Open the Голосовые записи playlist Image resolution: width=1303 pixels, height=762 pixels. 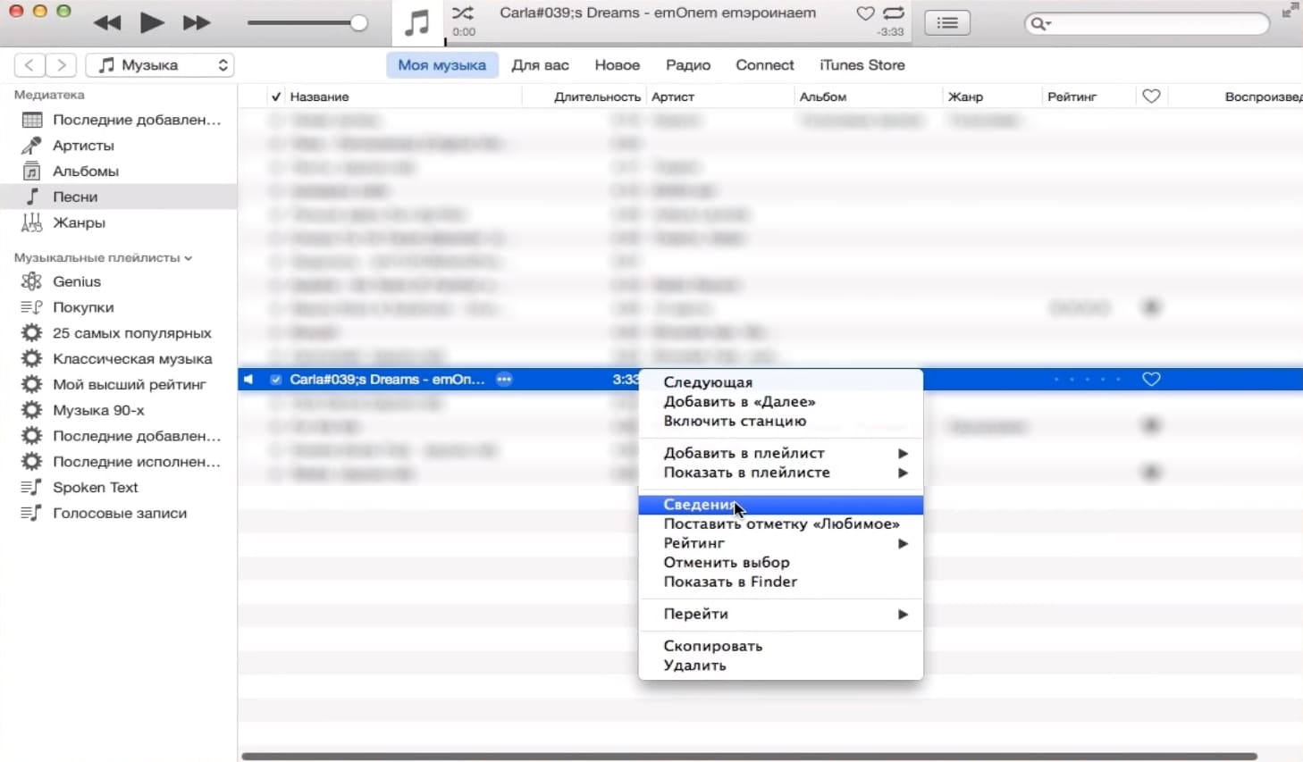[x=119, y=514]
